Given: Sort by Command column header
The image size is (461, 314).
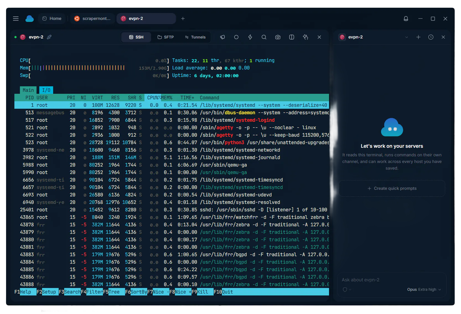Looking at the screenshot, I should [209, 98].
